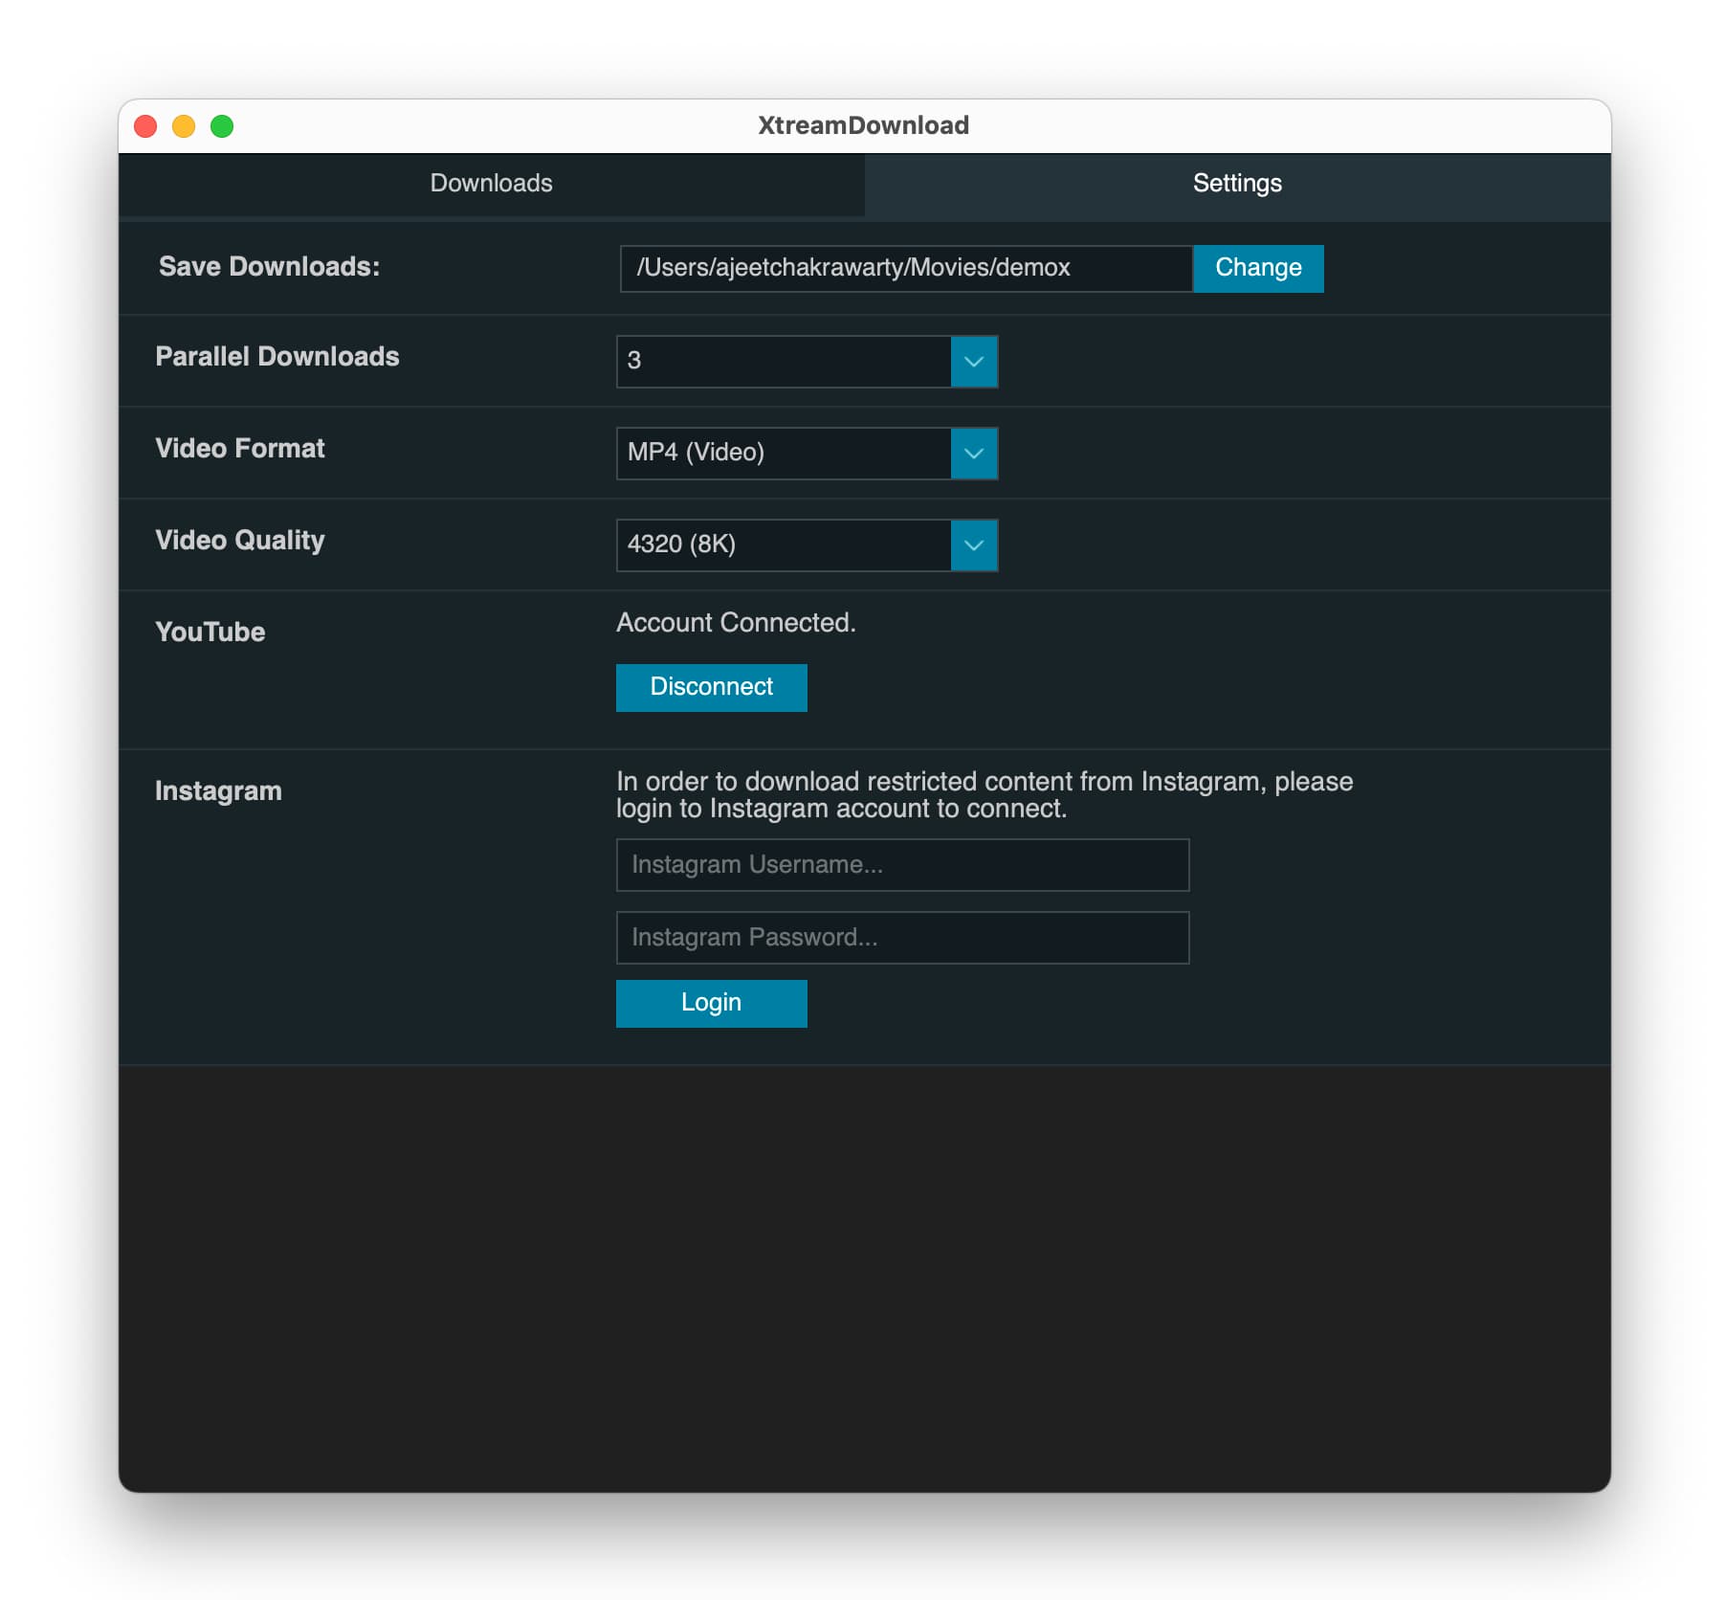1726x1600 pixels.
Task: Minimize the window with yellow button
Action: (184, 126)
